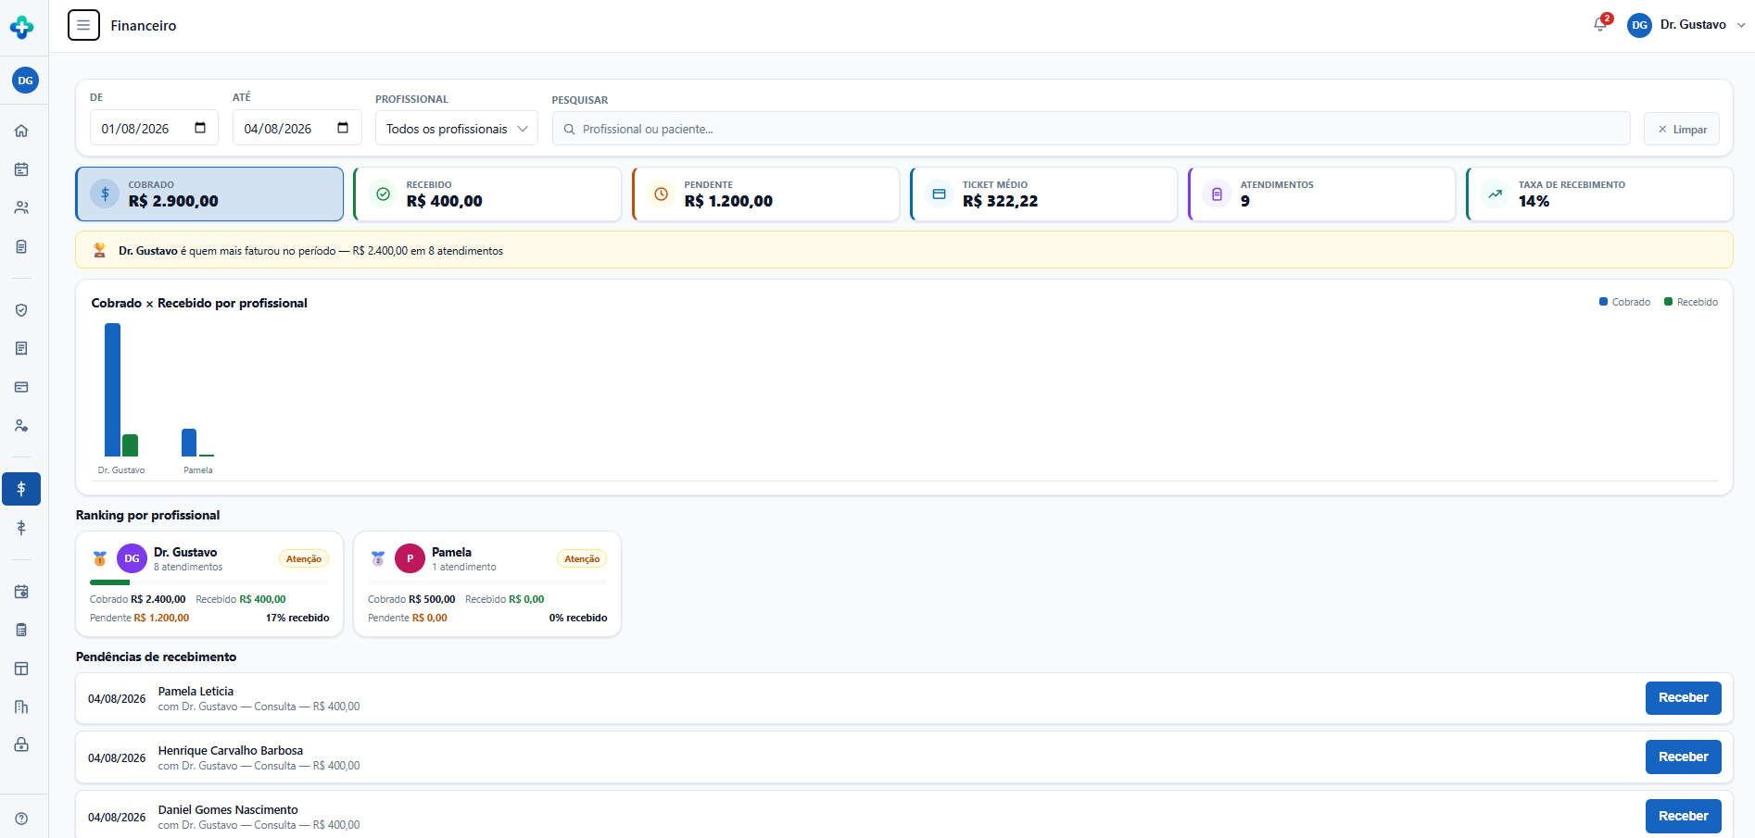Screen dimensions: 1755x838
Task: Click the ATÉ date field 04/08/2026
Action: click(297, 128)
